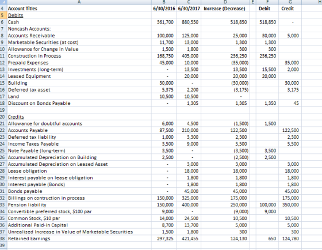Select column A header
Image resolution: width=322 pixels, height=250 pixels.
click(79, 2)
